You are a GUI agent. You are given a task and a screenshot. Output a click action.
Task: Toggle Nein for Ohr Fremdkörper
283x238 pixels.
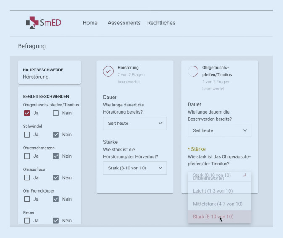[x=56, y=199]
